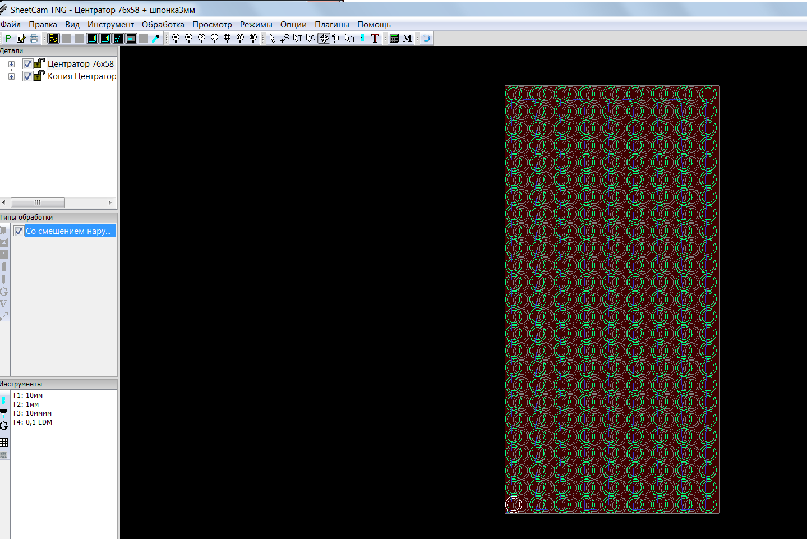807x539 pixels.
Task: Open the Опции menu
Action: [293, 25]
